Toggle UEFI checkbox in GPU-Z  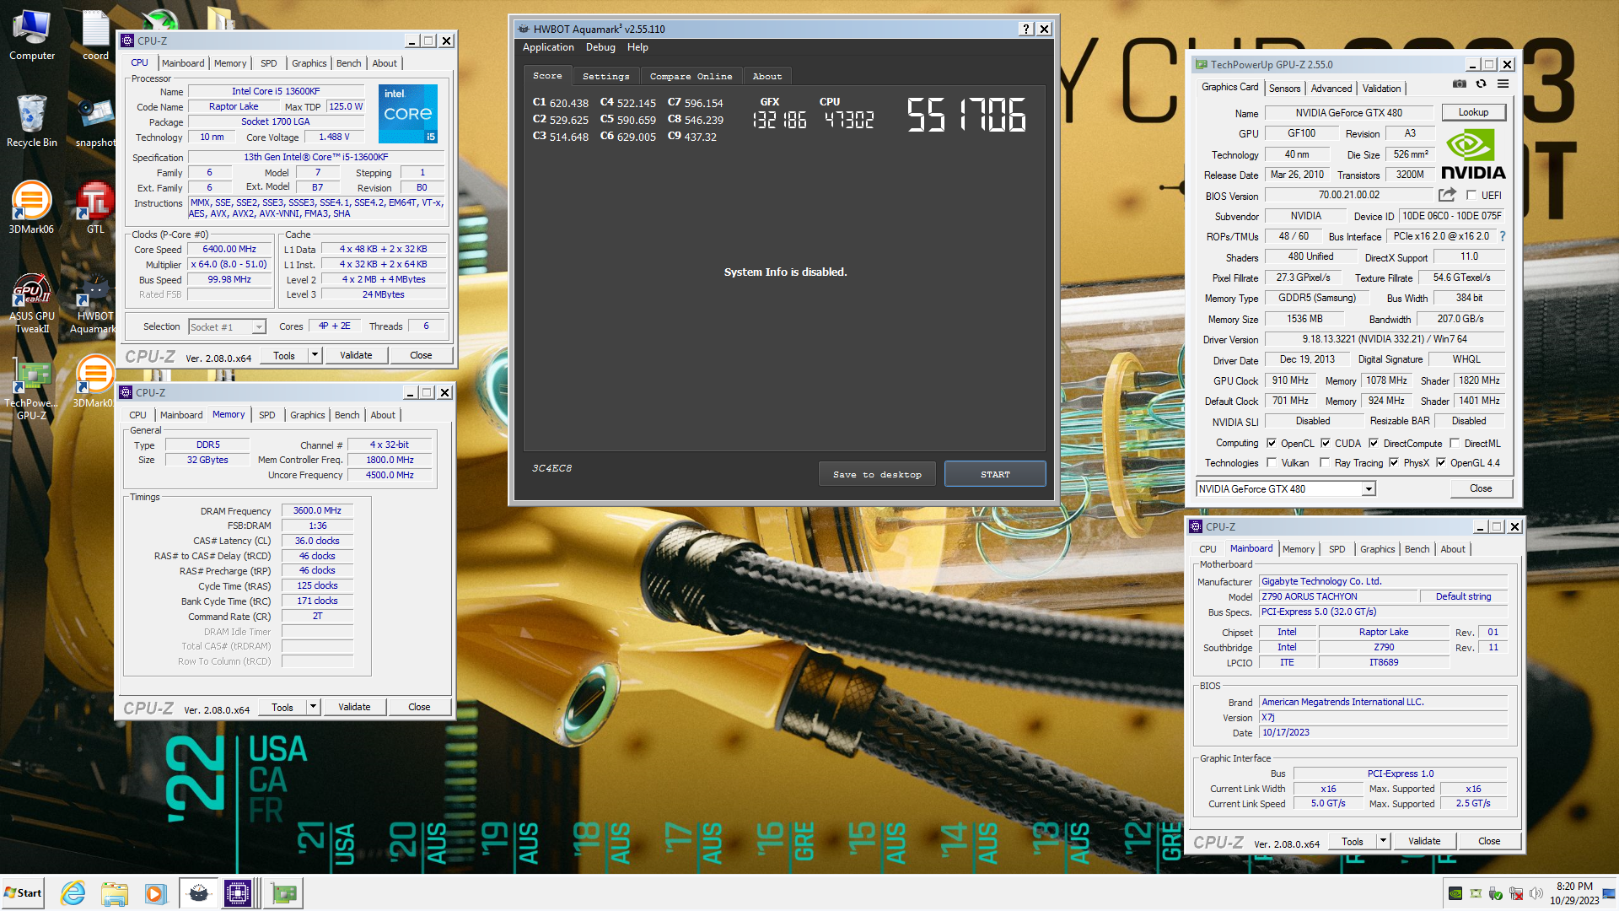tap(1471, 195)
